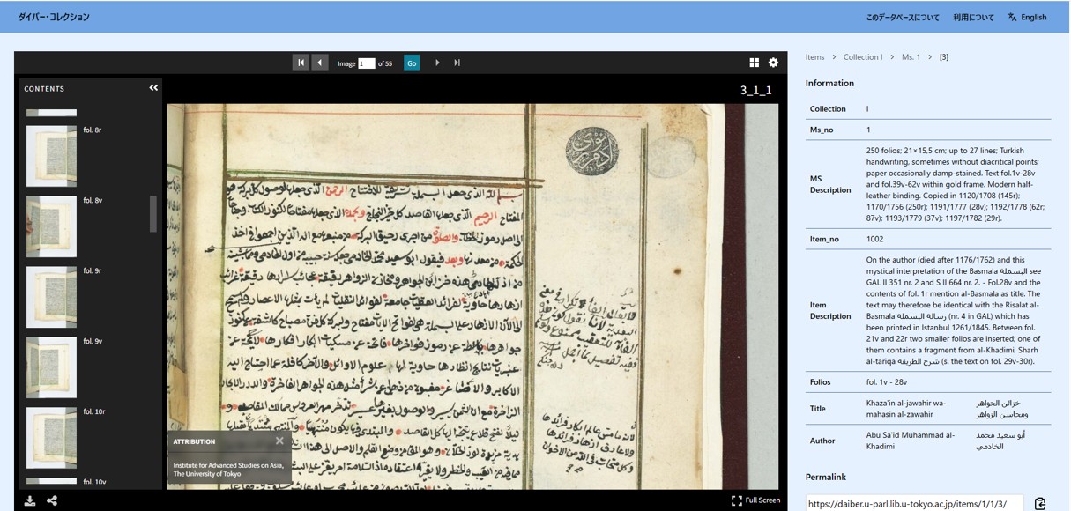This screenshot has width=1071, height=511.
Task: Select fol. 8v thumbnail
Action: point(51,226)
